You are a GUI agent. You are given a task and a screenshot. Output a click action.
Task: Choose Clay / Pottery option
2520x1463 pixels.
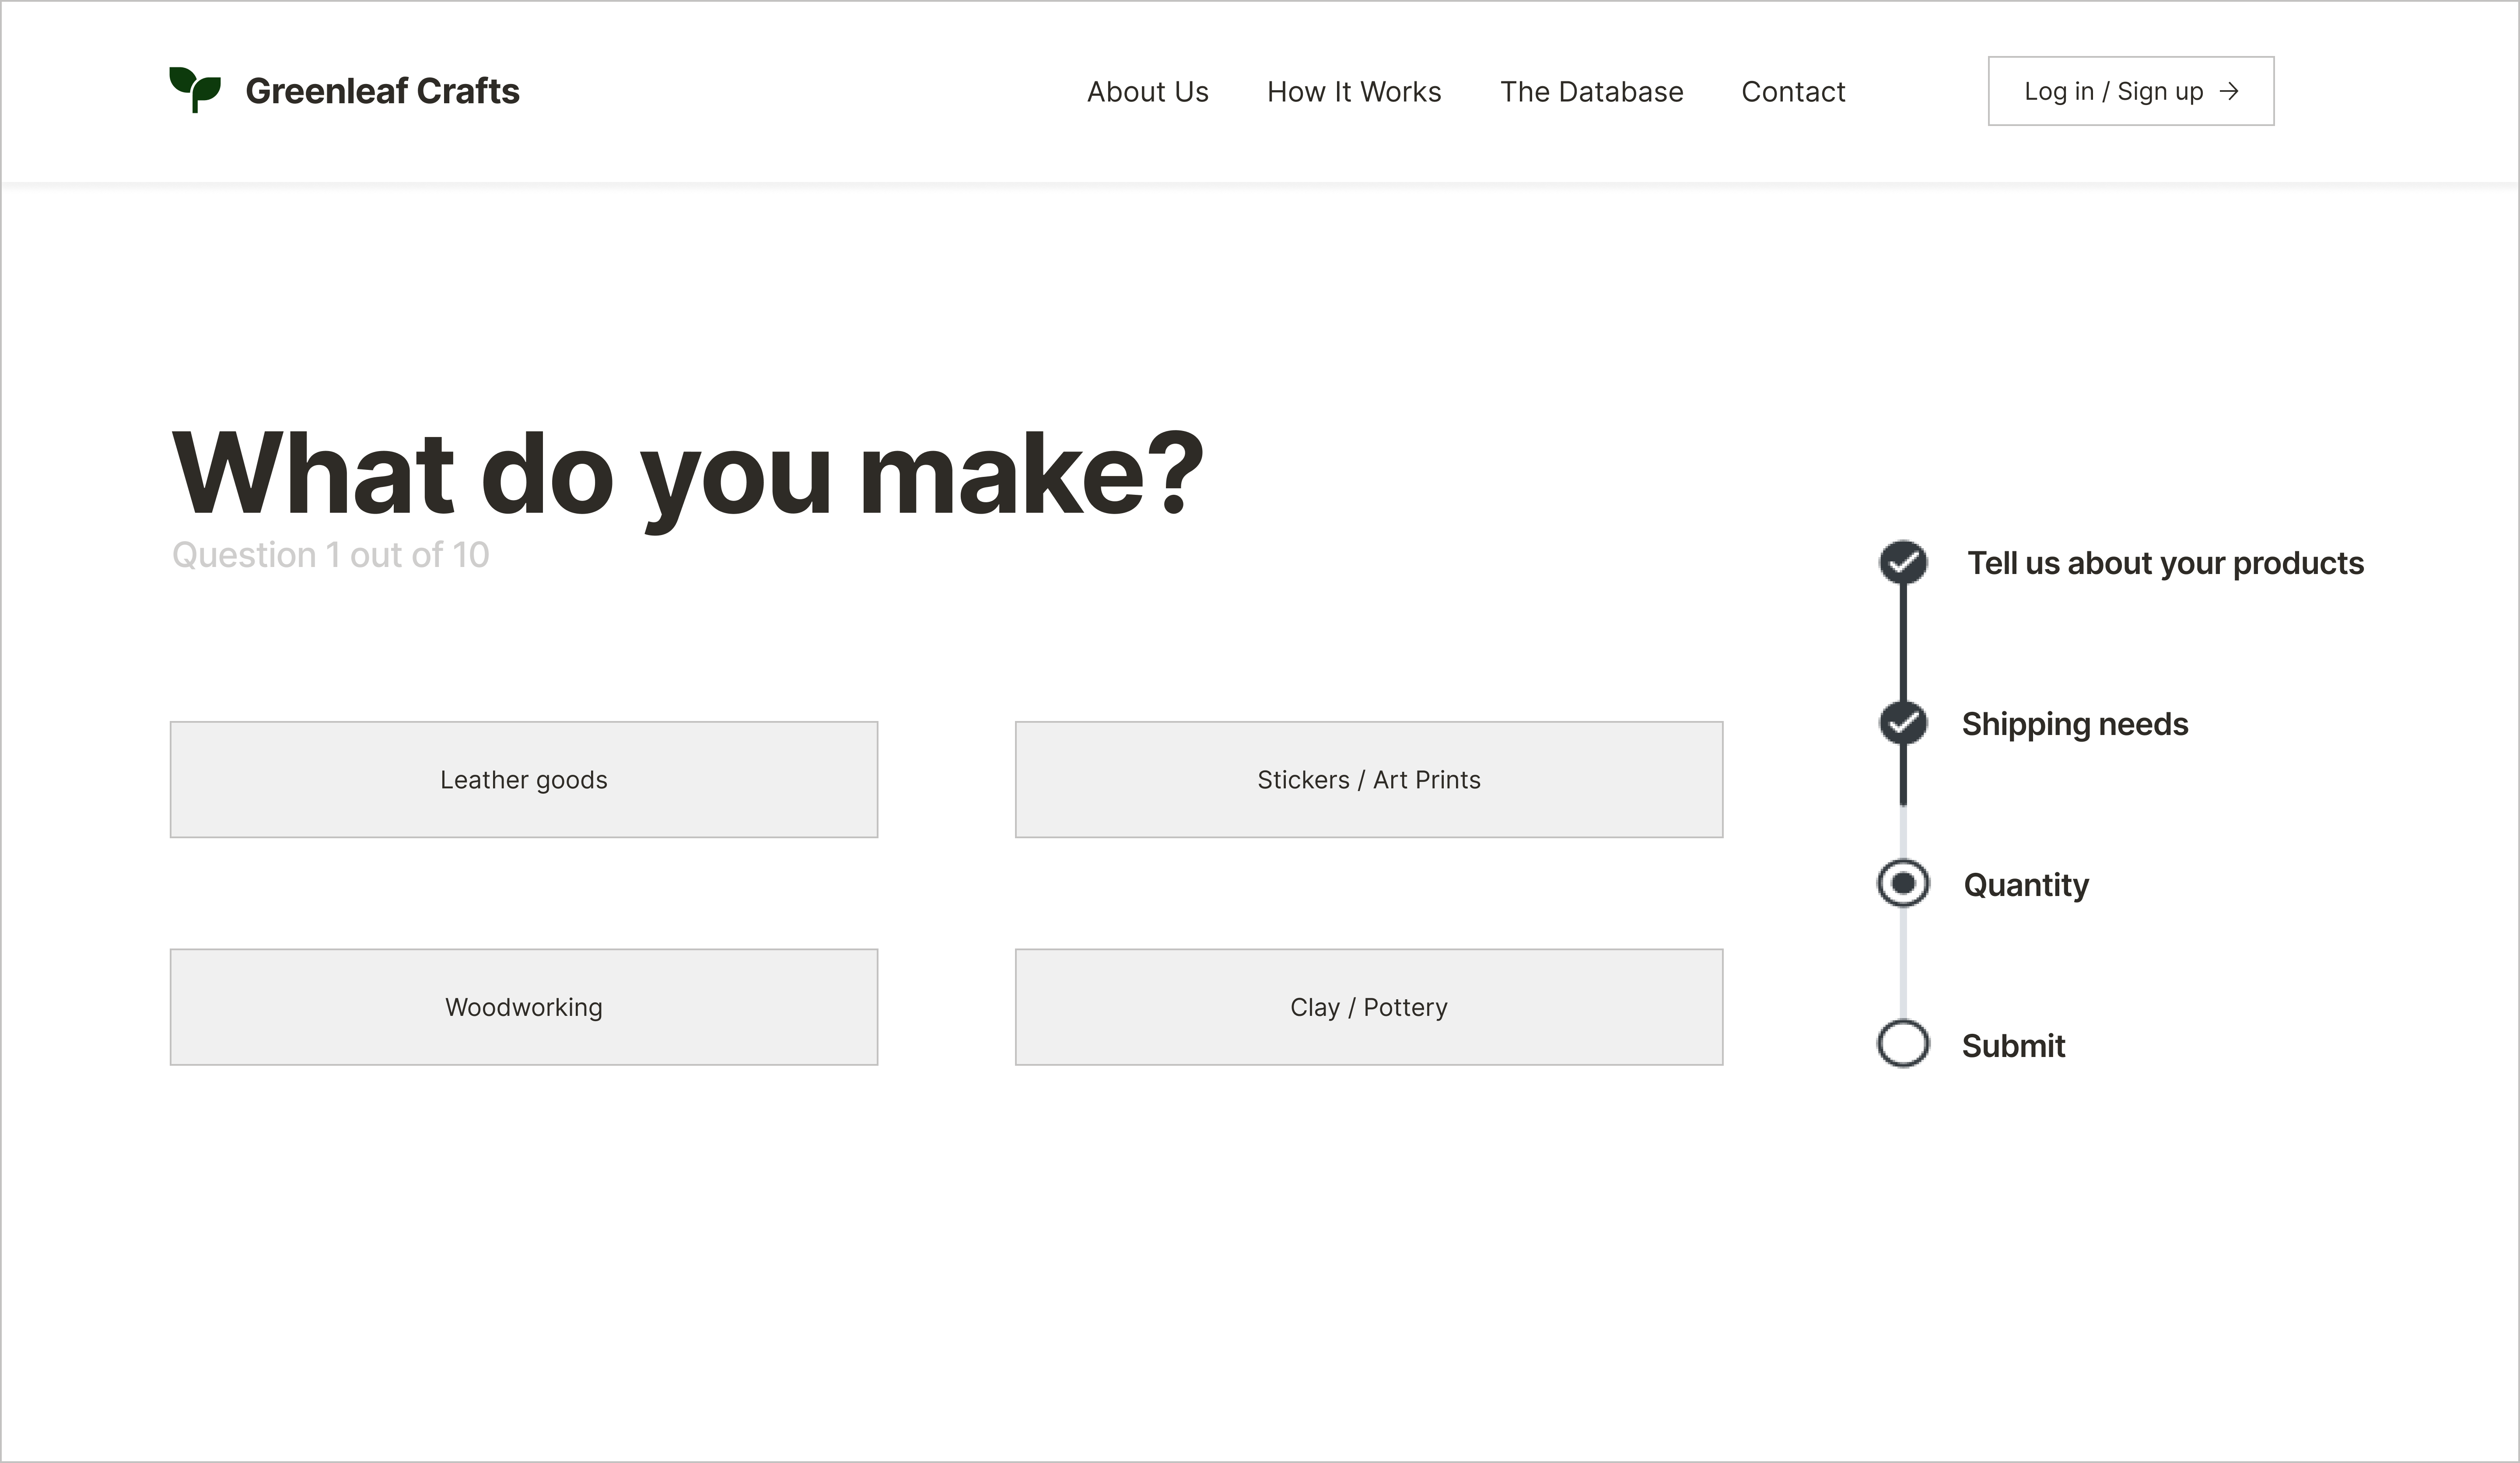click(1368, 1007)
